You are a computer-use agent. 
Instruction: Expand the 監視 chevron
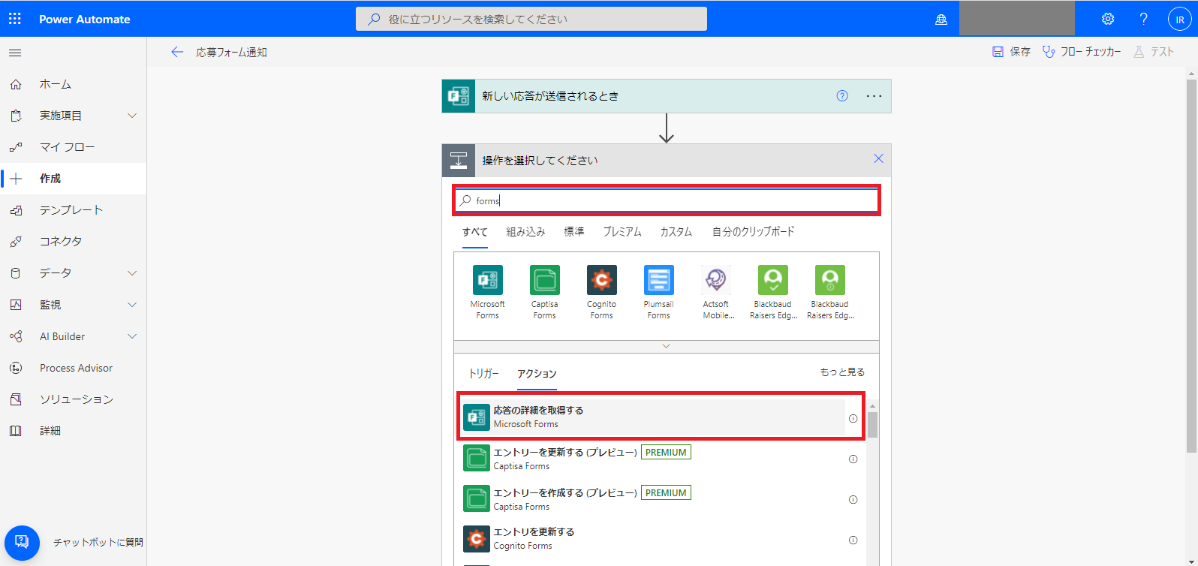(132, 305)
